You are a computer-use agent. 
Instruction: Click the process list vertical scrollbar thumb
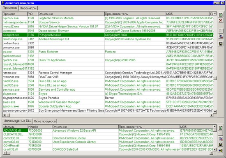click(x=215, y=78)
